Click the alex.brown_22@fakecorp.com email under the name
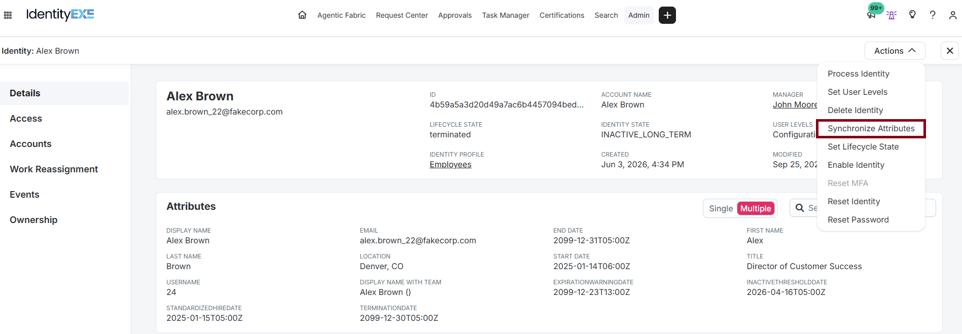Viewport: 962px width, 334px height. (224, 112)
